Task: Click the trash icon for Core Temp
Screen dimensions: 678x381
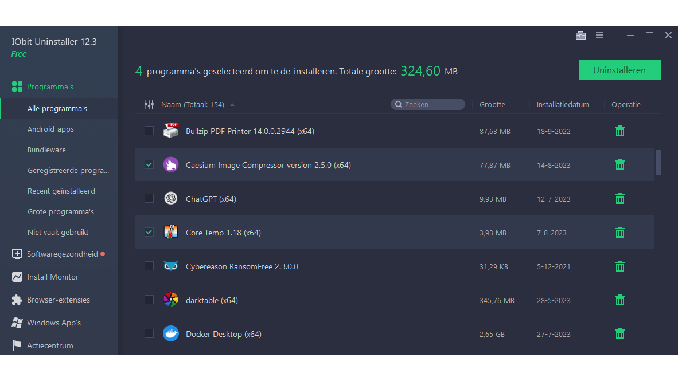Action: (619, 233)
